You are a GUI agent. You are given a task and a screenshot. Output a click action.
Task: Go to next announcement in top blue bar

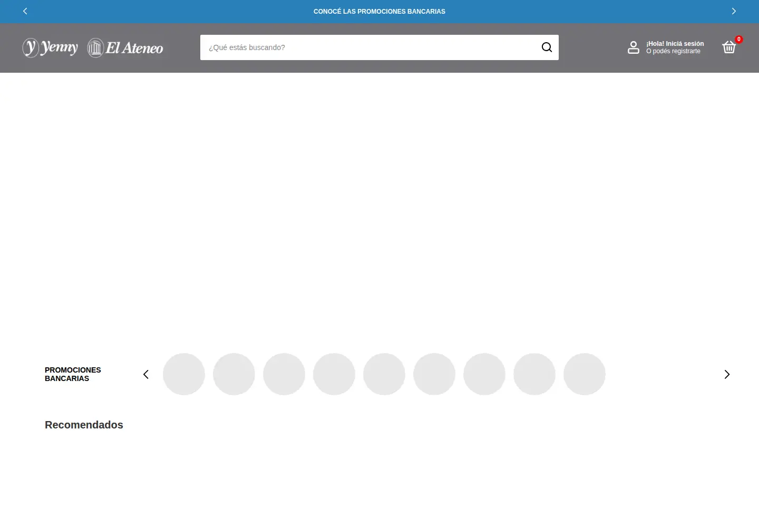(x=734, y=11)
